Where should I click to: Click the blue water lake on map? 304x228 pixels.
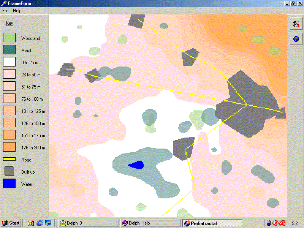coord(136,165)
